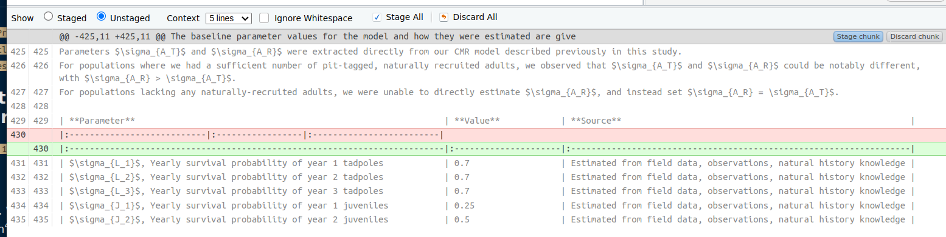The height and width of the screenshot is (237, 946).
Task: Enable the Ignore Whitespace checkbox
Action: [x=264, y=18]
